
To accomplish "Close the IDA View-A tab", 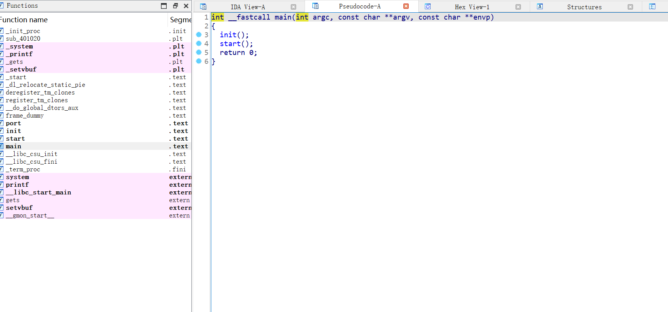I will click(x=293, y=7).
